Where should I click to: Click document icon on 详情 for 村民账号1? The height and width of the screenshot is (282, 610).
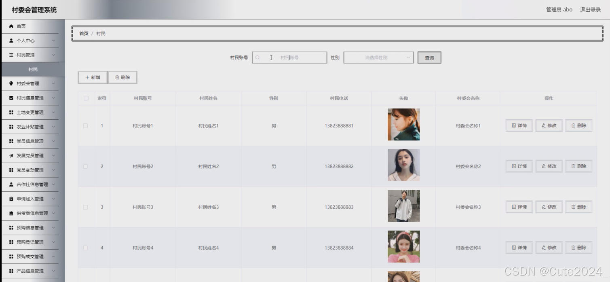click(514, 125)
